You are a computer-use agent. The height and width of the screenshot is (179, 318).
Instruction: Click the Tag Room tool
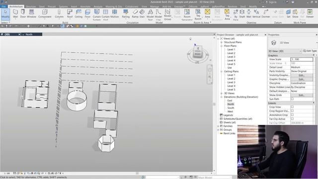(x=198, y=14)
